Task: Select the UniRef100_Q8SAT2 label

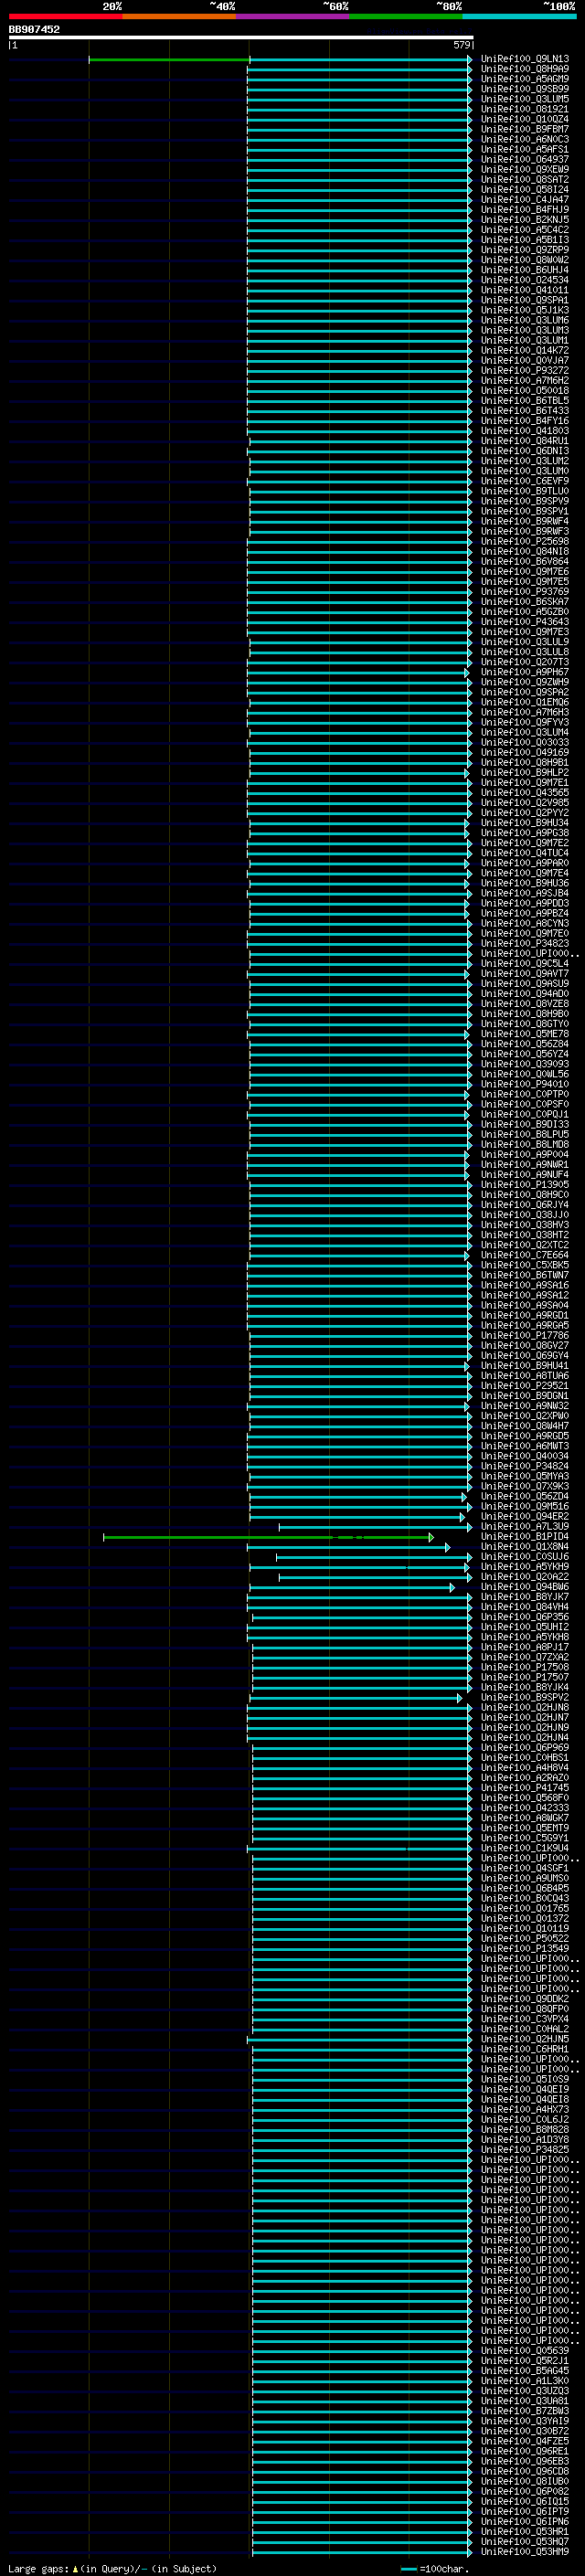Action: click(x=525, y=179)
